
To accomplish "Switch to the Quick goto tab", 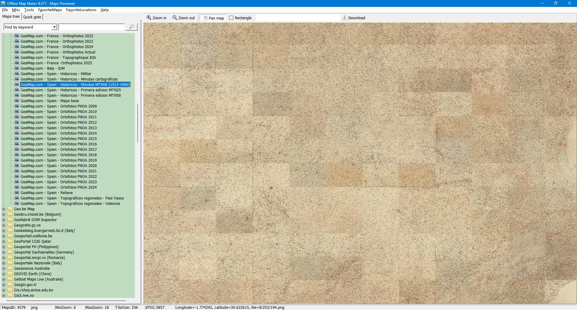I will [x=32, y=17].
